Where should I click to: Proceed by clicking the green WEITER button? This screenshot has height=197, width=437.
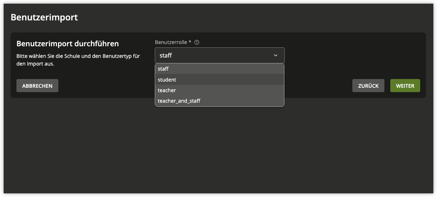(405, 86)
